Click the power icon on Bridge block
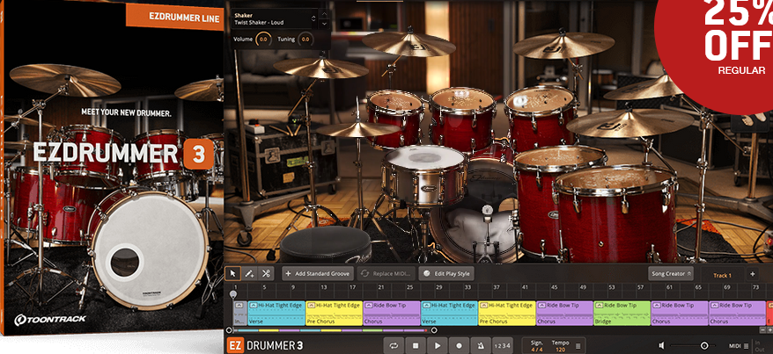 coord(599,306)
